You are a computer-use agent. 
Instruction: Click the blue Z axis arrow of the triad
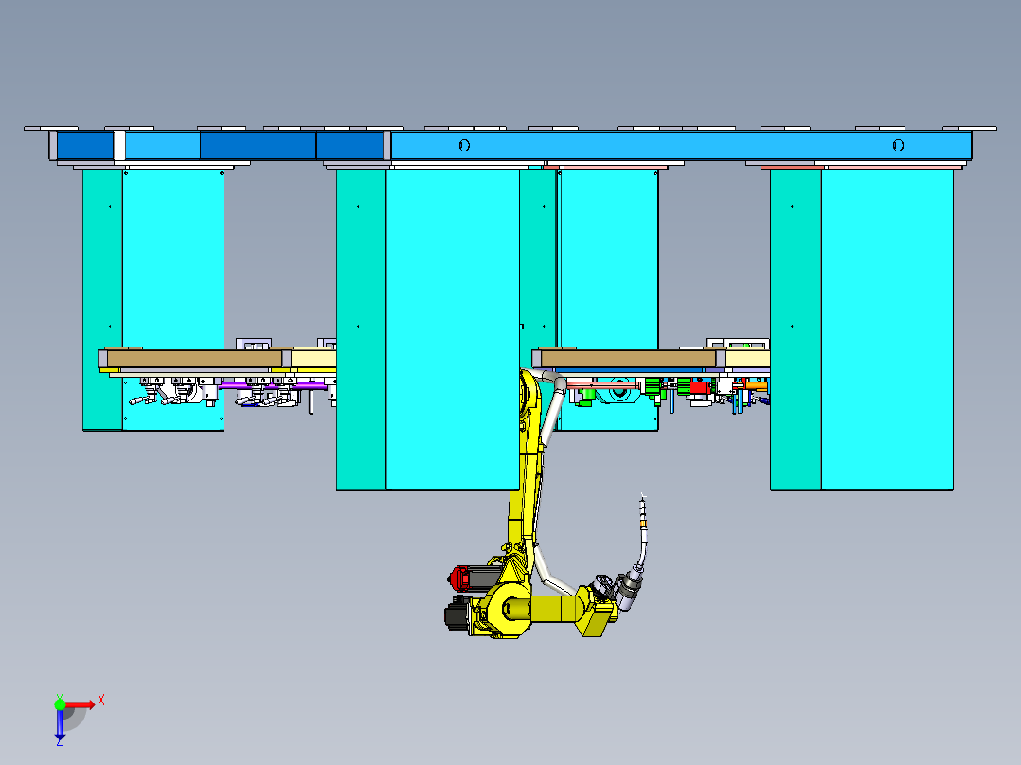click(60, 723)
